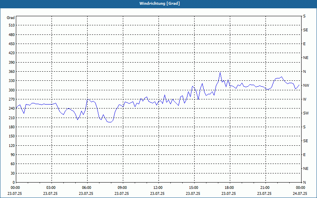The image size is (317, 198).
Task: Pick the 21:00 time label
Action: tap(264, 188)
